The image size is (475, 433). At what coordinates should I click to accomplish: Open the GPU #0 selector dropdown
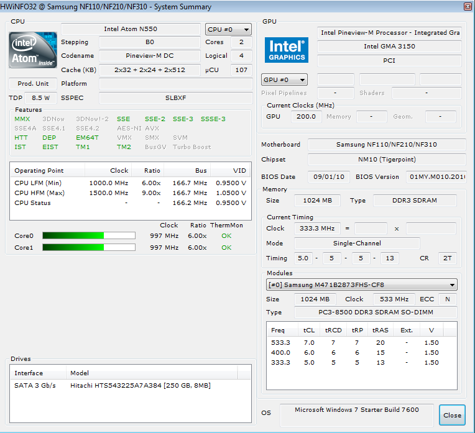(284, 80)
